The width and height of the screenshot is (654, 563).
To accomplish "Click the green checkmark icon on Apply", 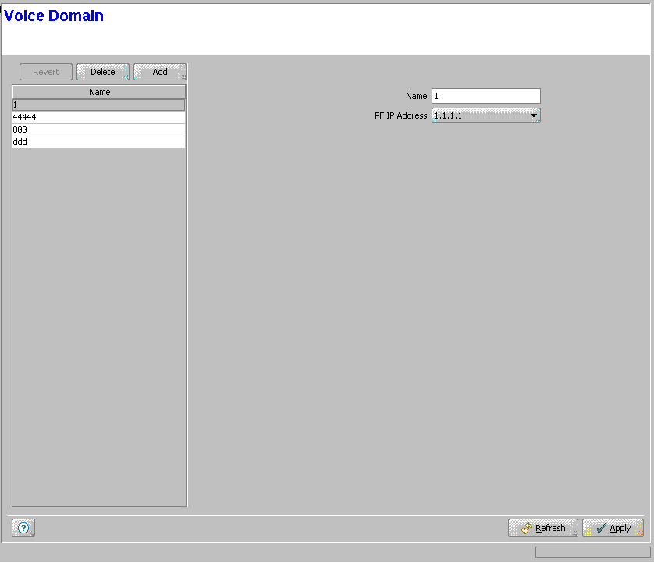I will pos(600,529).
